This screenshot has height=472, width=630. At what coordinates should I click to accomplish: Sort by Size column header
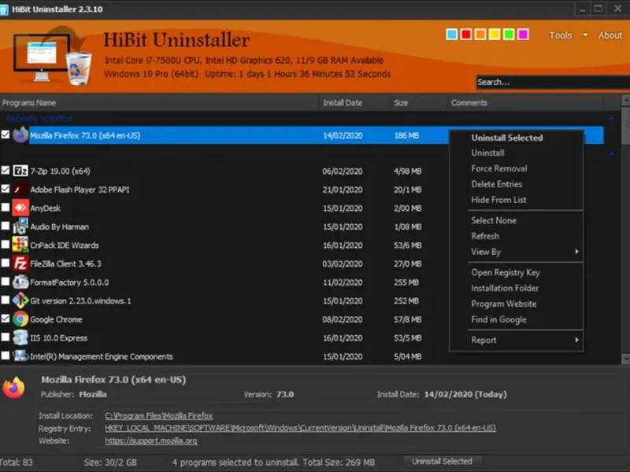coord(418,103)
